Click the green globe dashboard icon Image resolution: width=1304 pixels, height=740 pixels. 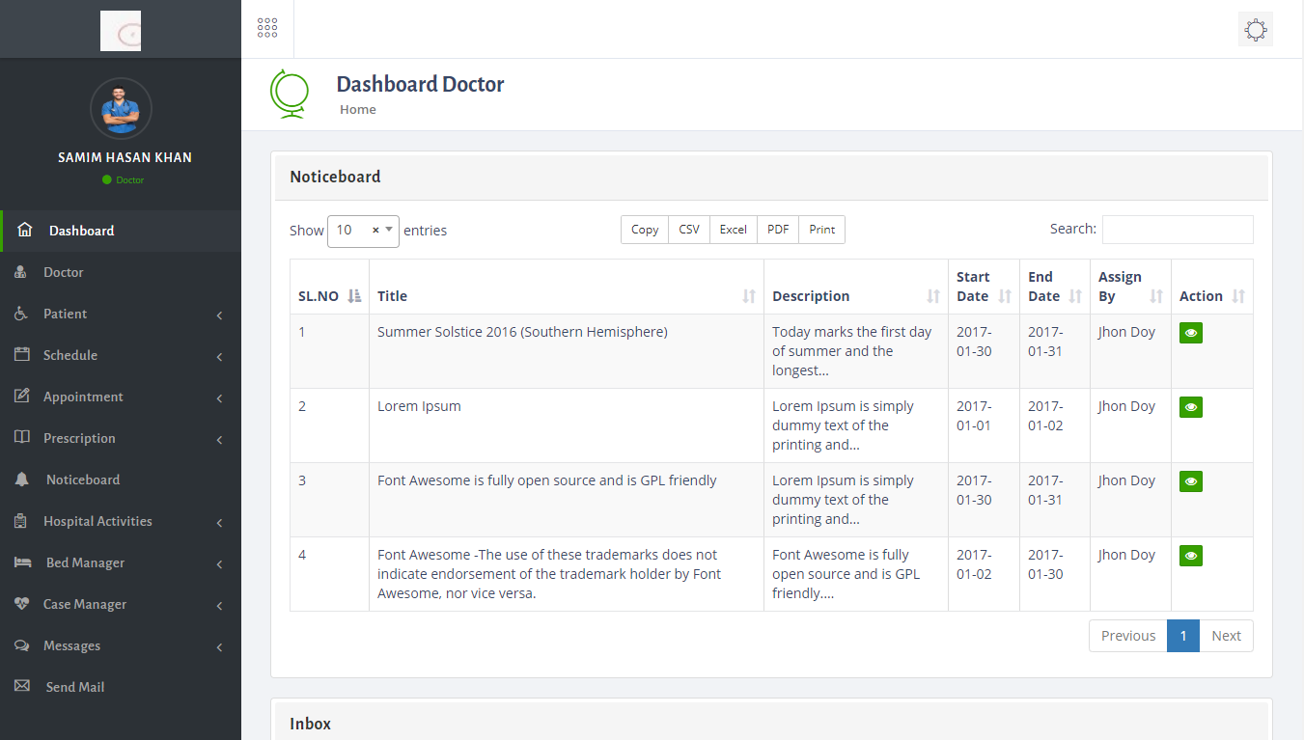(289, 95)
